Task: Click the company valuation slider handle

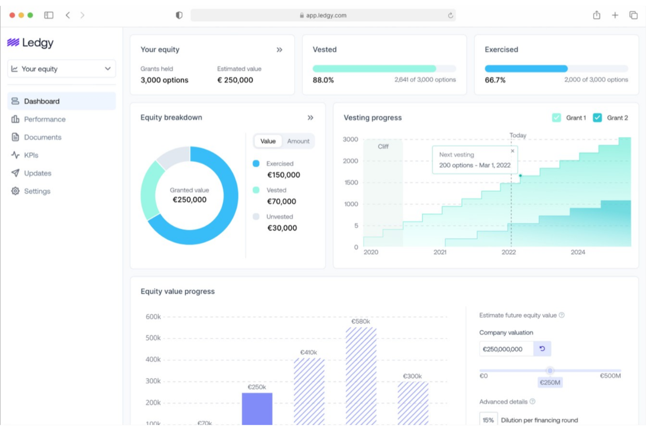Action: (x=550, y=371)
